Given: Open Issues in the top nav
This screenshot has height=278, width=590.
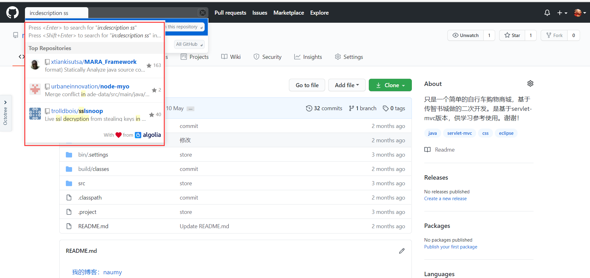Looking at the screenshot, I should click(260, 13).
